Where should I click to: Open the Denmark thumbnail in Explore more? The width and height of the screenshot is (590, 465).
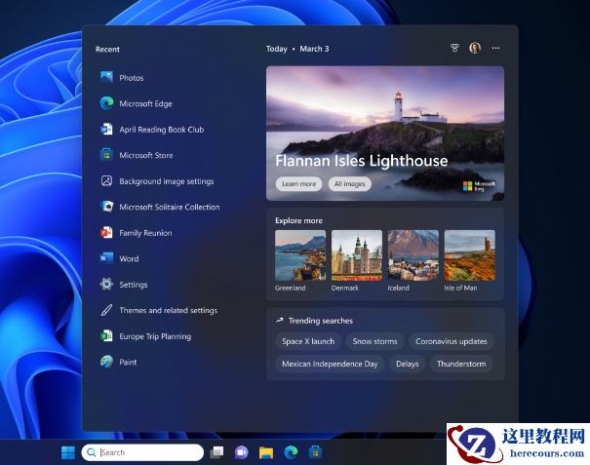[x=357, y=255]
